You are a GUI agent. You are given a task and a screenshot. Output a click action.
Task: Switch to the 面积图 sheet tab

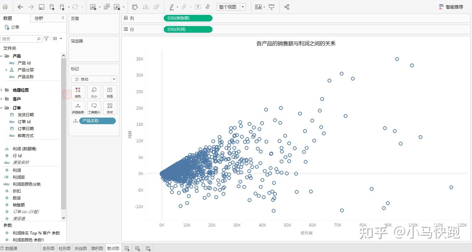click(97, 248)
